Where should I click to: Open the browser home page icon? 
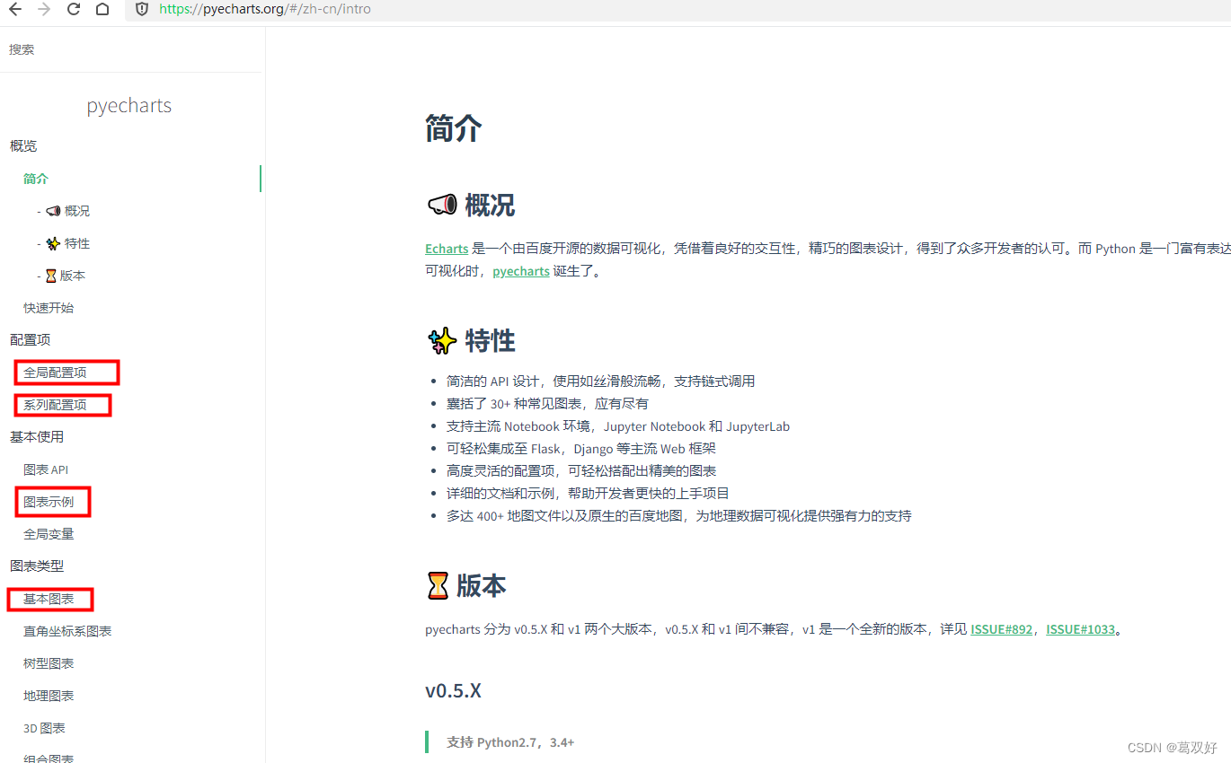(x=102, y=9)
